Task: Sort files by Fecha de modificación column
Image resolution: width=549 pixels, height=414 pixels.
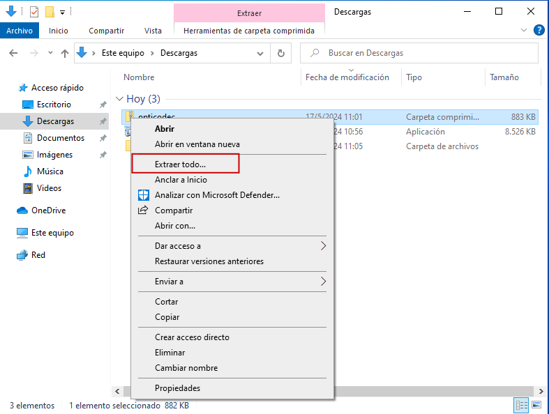Action: [x=347, y=77]
